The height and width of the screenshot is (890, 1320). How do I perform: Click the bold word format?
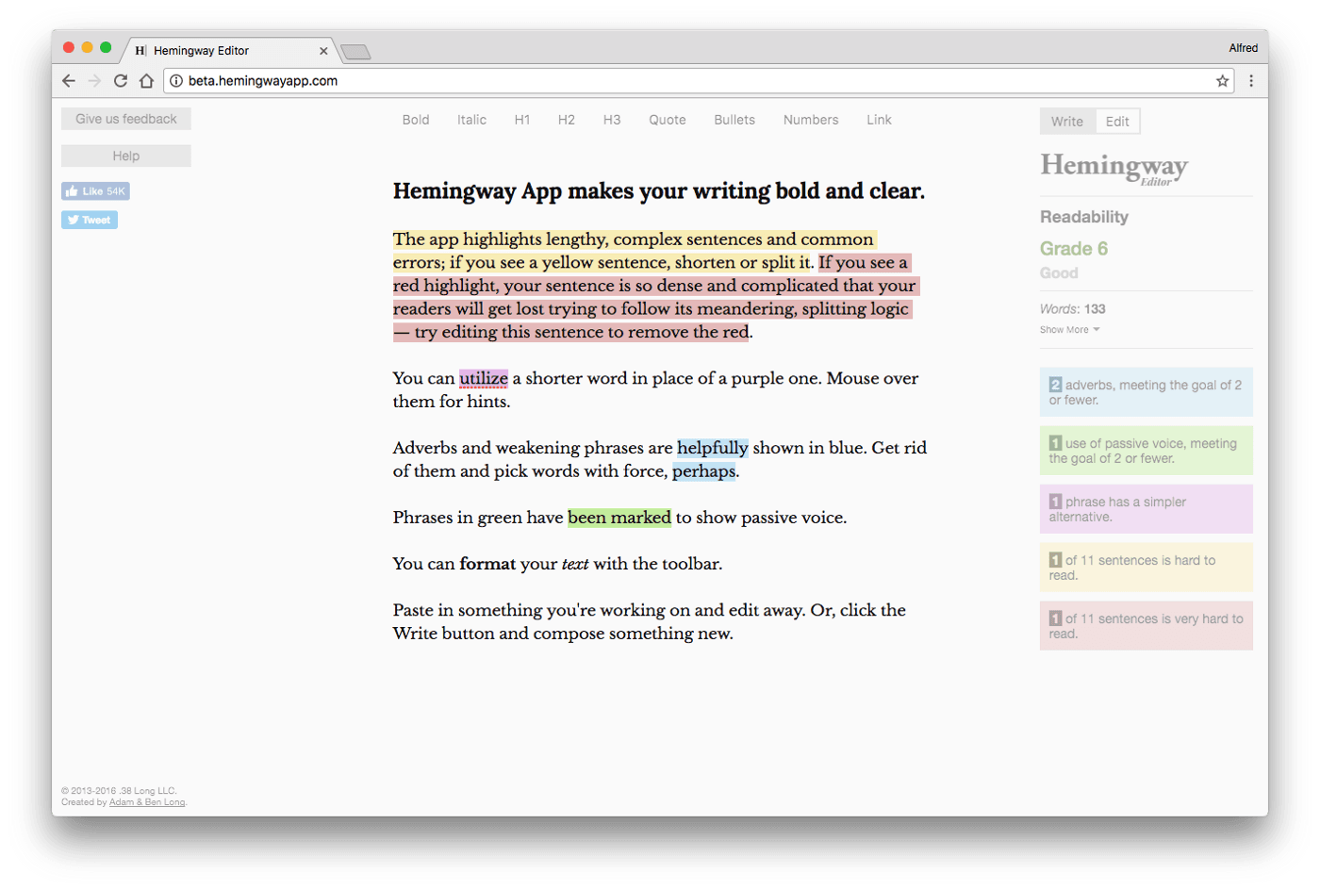(487, 564)
